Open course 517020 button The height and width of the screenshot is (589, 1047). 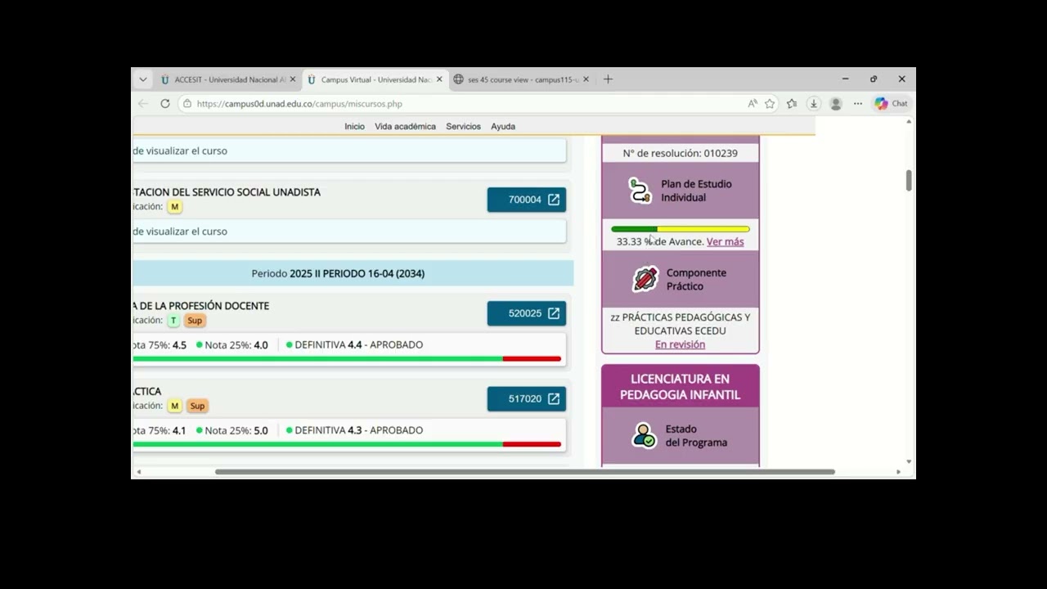pyautogui.click(x=527, y=398)
